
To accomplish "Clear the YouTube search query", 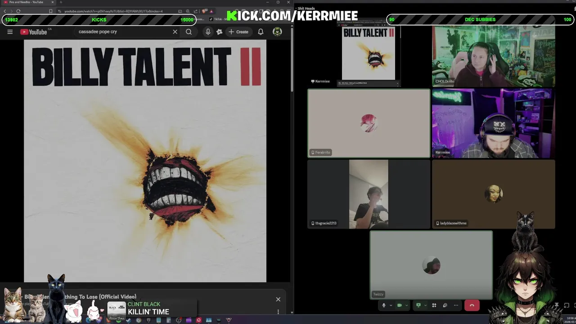I will coord(175,32).
